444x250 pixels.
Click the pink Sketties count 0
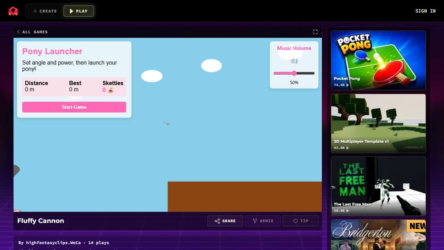tap(104, 90)
